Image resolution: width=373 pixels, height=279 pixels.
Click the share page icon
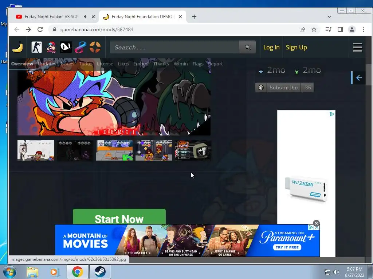pyautogui.click(x=302, y=29)
